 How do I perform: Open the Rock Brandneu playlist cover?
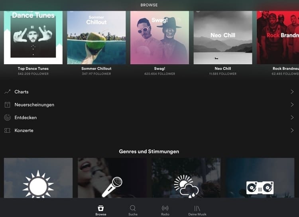tap(278, 37)
